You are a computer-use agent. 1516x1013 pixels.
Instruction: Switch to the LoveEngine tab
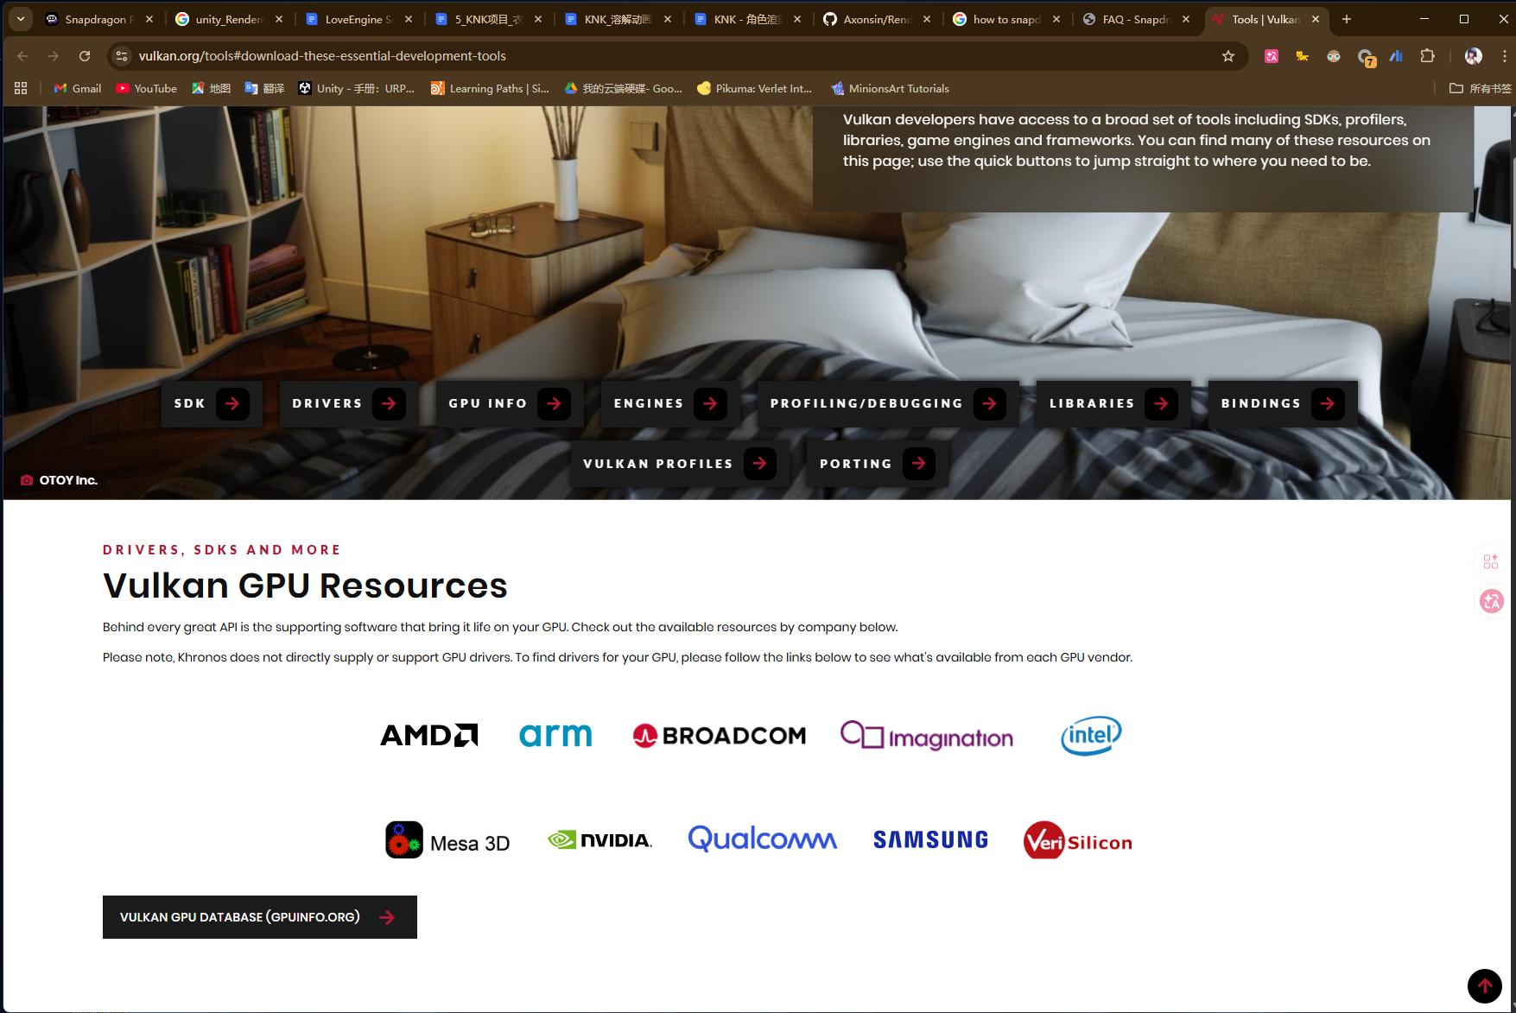(x=358, y=19)
